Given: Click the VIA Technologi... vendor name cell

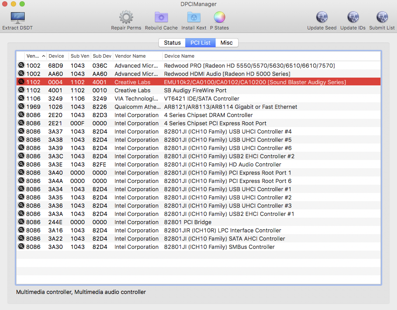Looking at the screenshot, I should (136, 98).
